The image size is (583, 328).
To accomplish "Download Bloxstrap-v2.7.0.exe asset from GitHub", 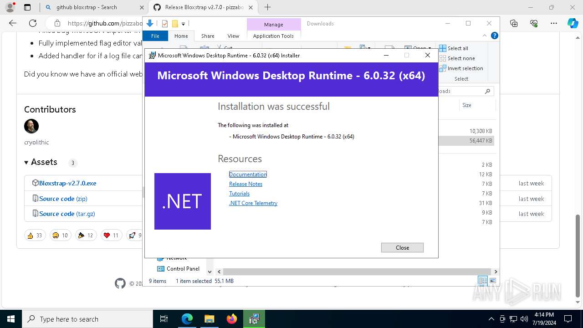I will point(67,183).
